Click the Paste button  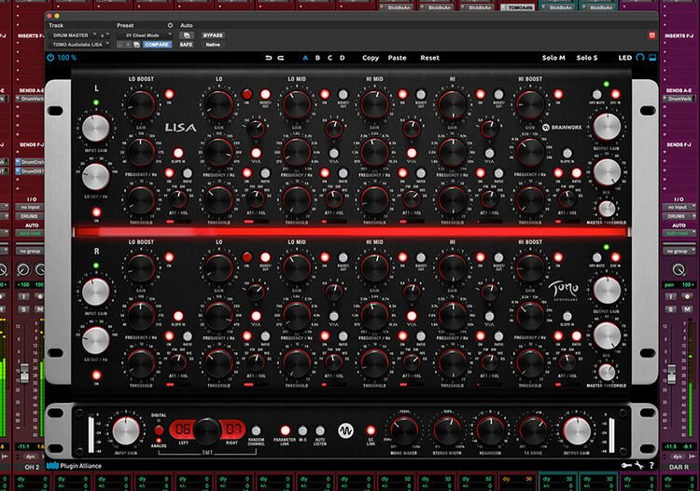(x=397, y=58)
